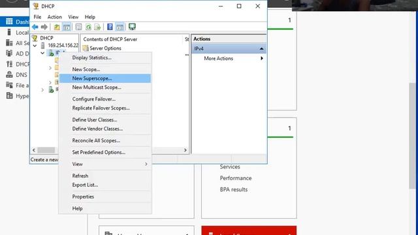Expand the last collapsed item under IPv4

50,82
